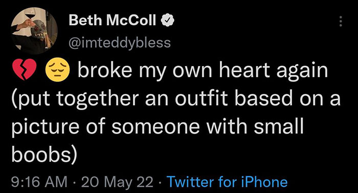Click the pensive face emoji
The height and width of the screenshot is (193, 358).
coord(57,70)
